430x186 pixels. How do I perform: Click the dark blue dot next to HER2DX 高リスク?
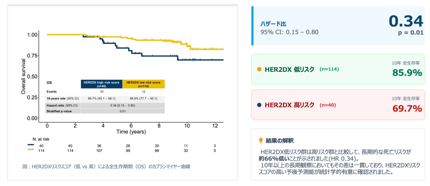[x=259, y=105]
